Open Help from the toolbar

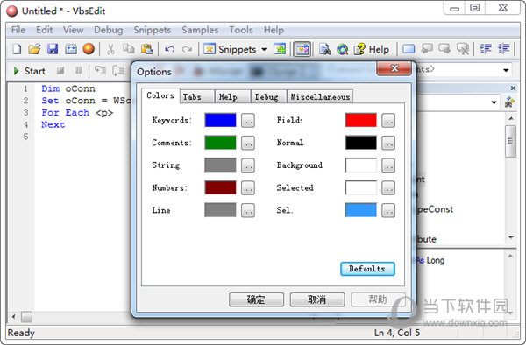click(372, 49)
